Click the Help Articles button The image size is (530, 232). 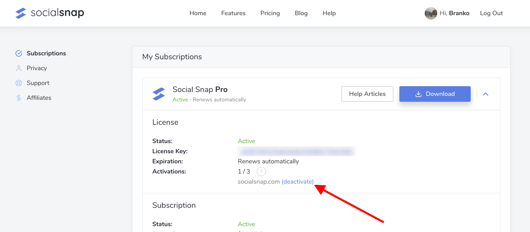367,94
